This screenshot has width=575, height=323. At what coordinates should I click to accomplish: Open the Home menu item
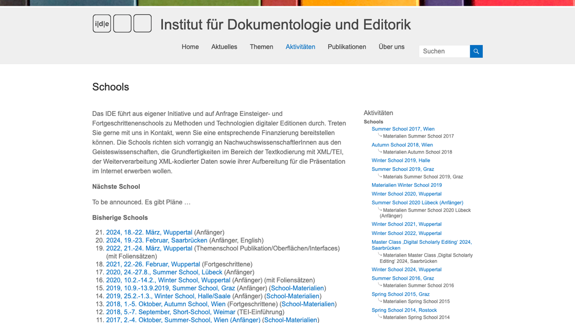click(190, 46)
